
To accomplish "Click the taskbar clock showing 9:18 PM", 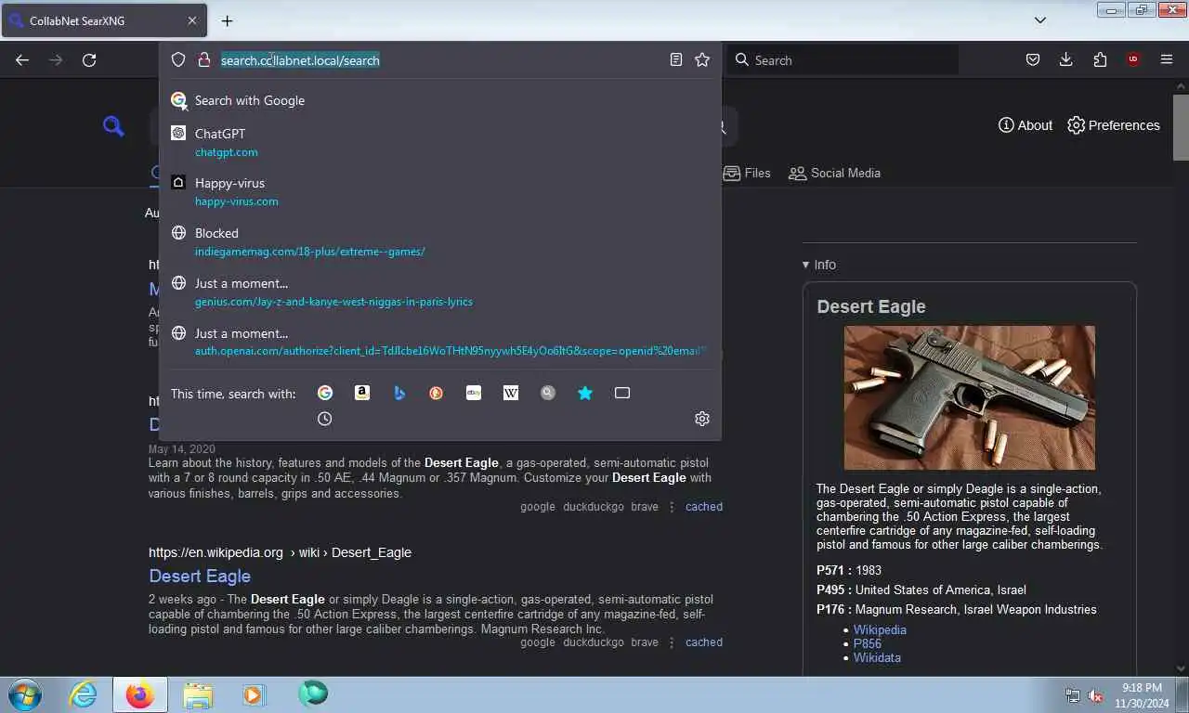I will pyautogui.click(x=1142, y=695).
